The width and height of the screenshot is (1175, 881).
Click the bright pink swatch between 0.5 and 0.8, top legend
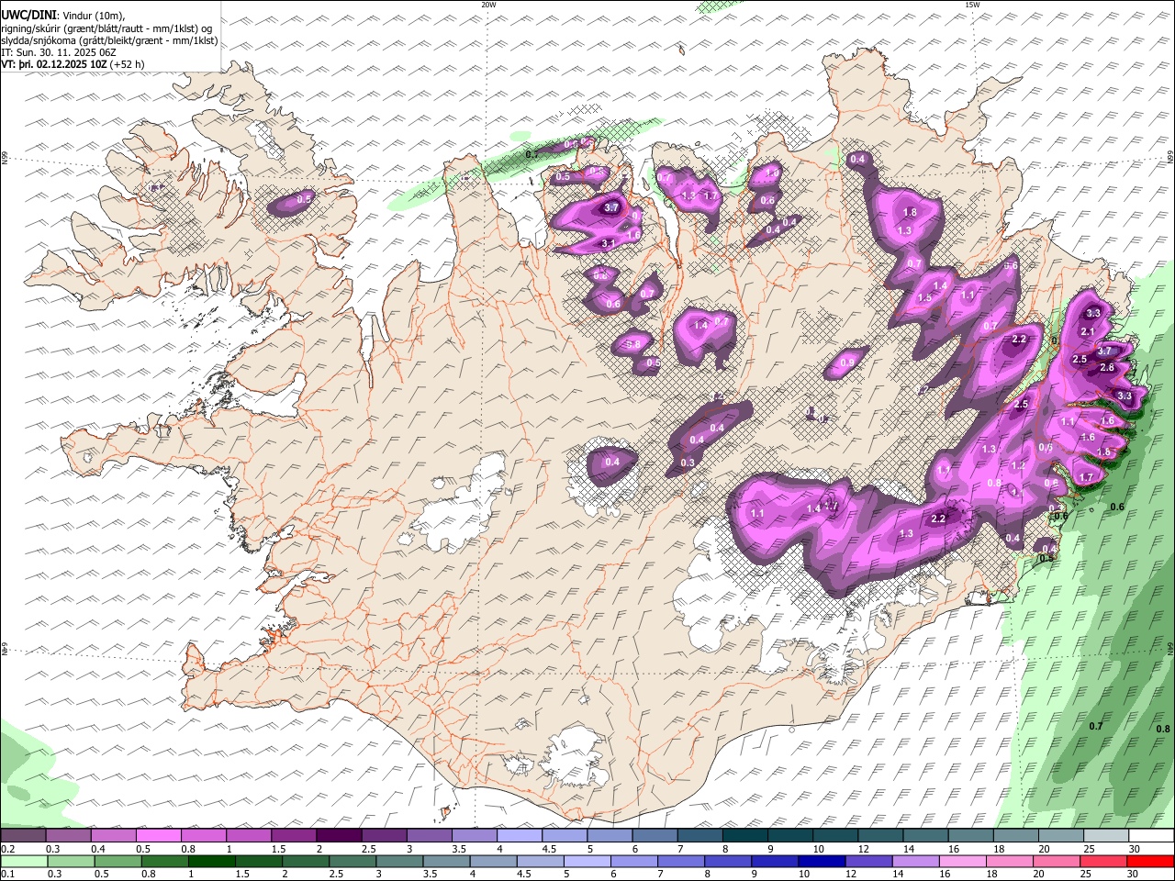[158, 836]
